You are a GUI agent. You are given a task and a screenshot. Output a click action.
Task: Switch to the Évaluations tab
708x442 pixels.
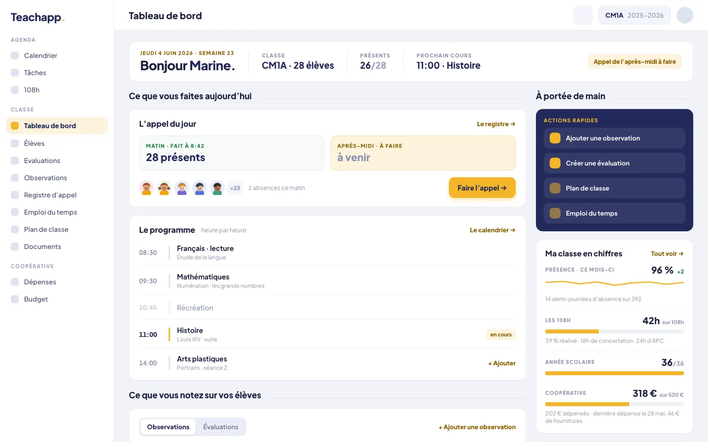221,427
